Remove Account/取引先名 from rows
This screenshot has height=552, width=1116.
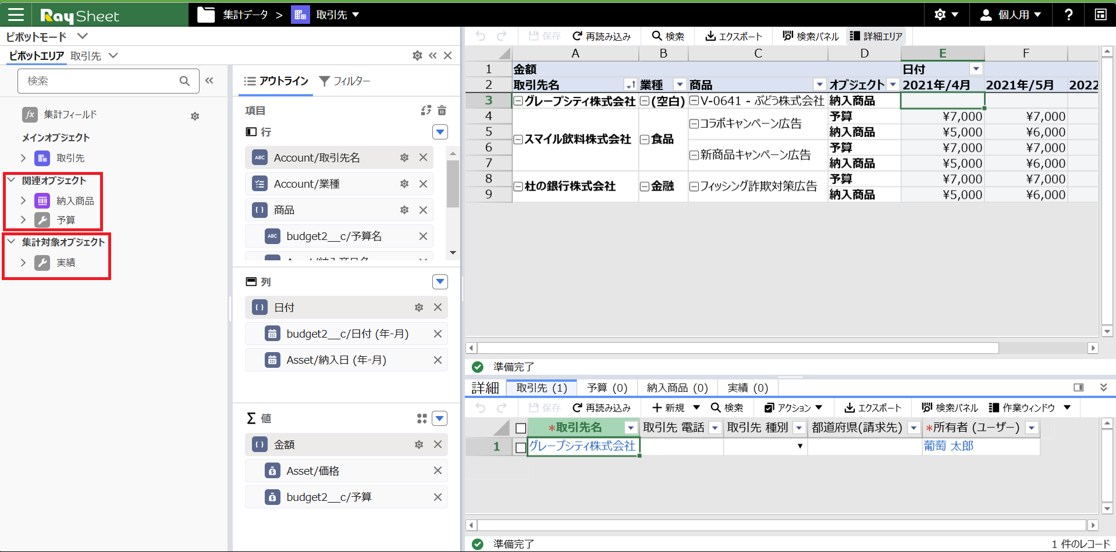423,157
